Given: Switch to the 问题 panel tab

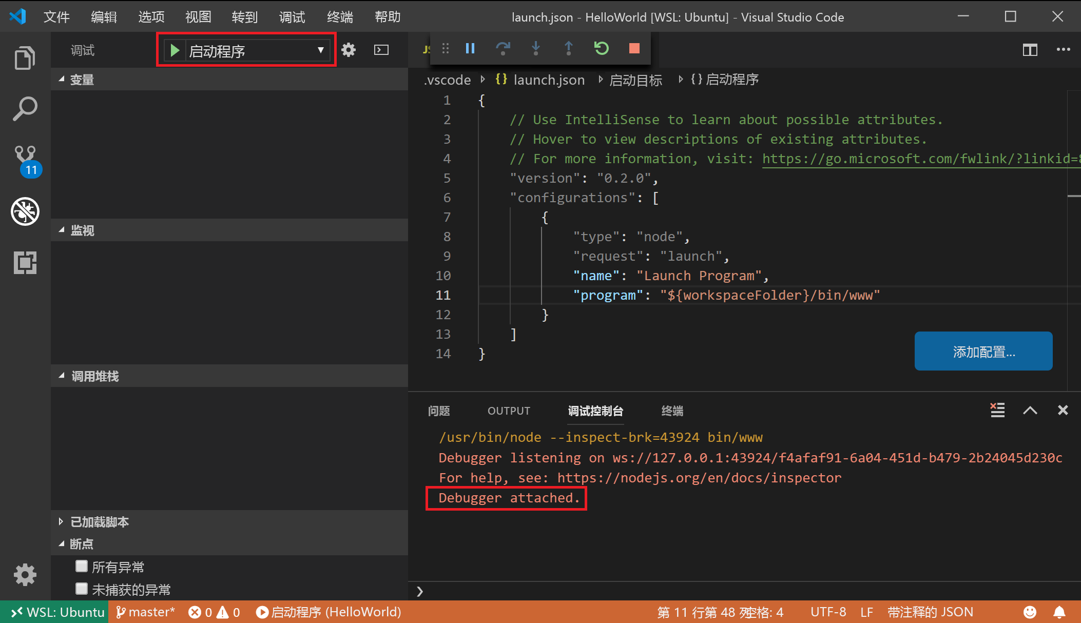Looking at the screenshot, I should (439, 411).
